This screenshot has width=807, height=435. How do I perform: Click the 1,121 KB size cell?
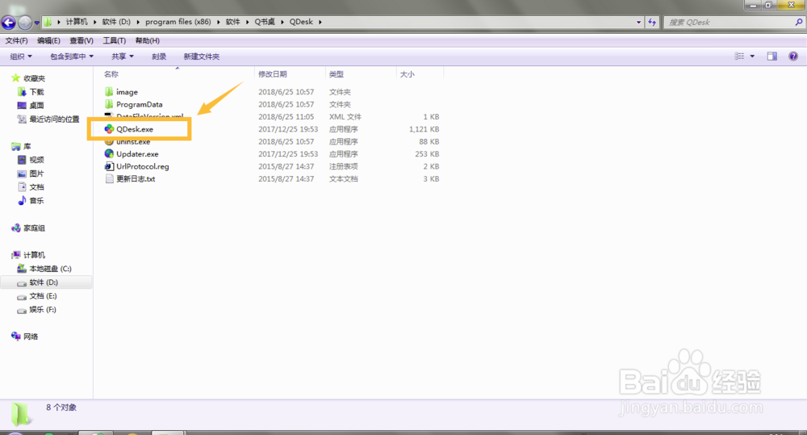424,129
